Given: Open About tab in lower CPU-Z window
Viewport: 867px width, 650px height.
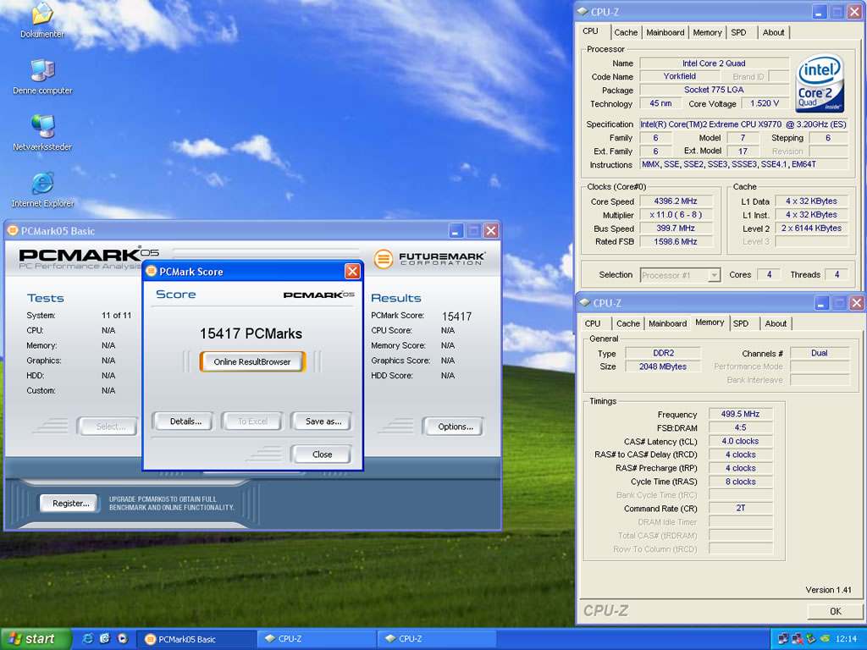Looking at the screenshot, I should (x=776, y=323).
